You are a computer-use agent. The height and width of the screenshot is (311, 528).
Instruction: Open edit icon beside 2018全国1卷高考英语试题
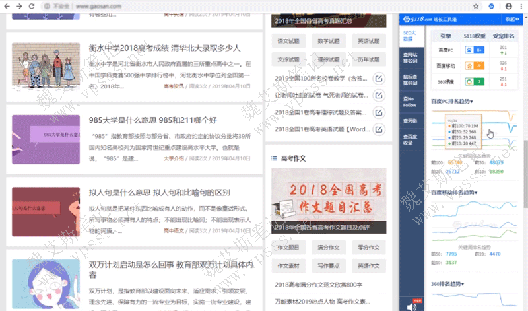pos(378,129)
